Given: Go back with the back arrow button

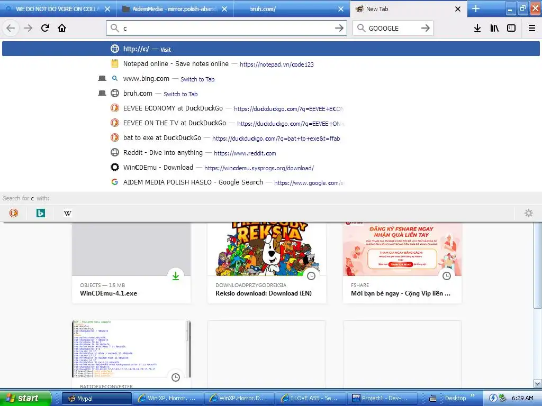Looking at the screenshot, I should (11, 28).
